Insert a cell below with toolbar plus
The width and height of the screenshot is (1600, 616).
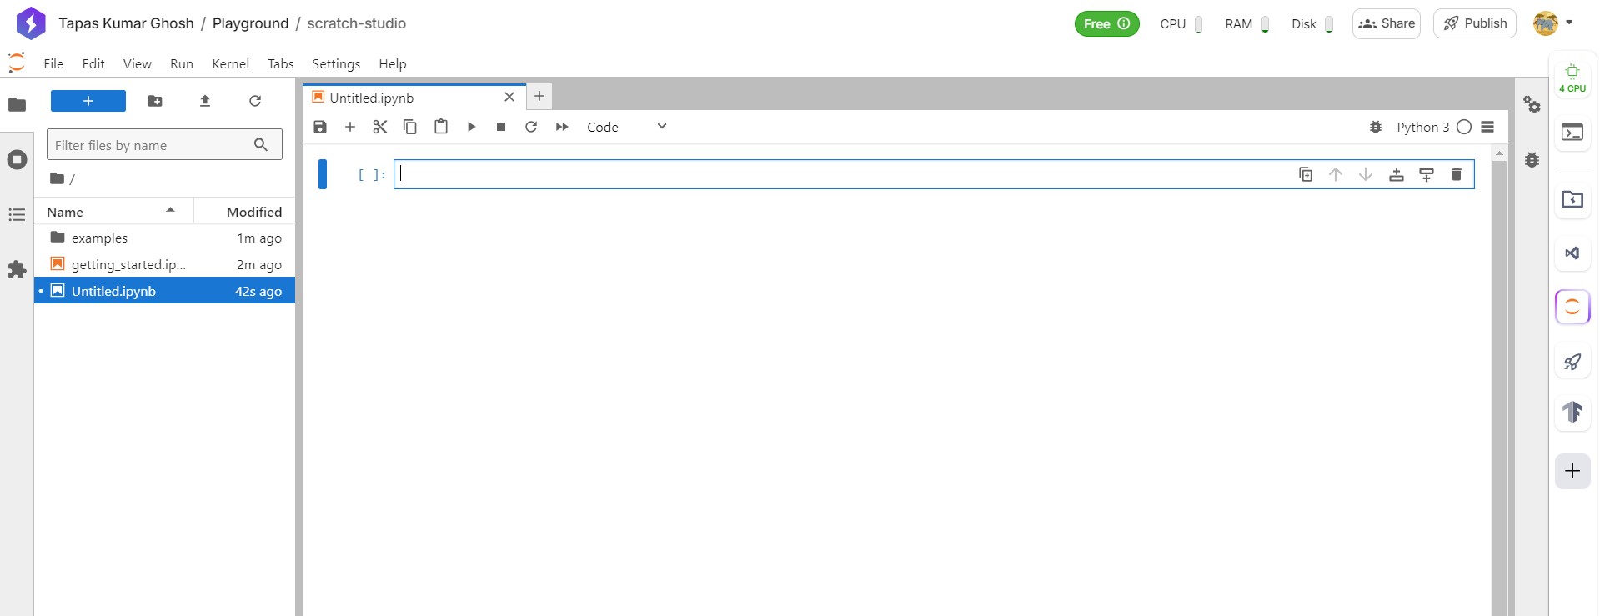click(350, 127)
